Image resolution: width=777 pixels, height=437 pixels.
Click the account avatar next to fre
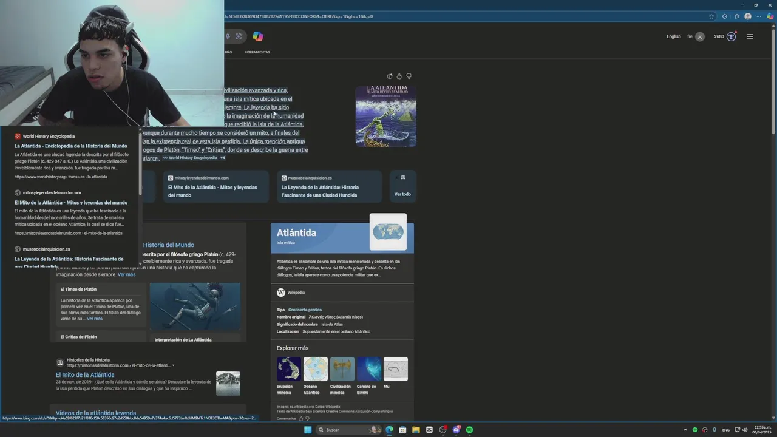699,36
